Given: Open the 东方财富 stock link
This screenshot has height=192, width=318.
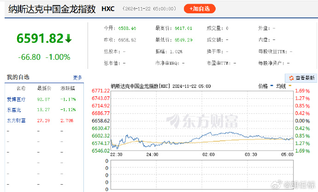Looking at the screenshot, I should pos(16,120).
